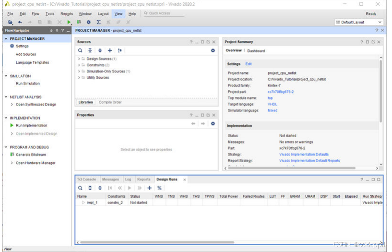The image size is (392, 252).
Task: Close the Design Runs tab
Action: (x=185, y=180)
